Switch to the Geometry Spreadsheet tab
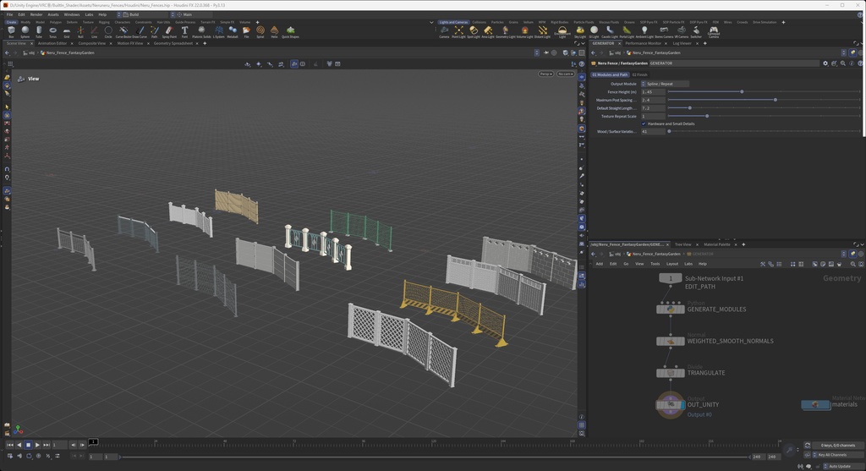This screenshot has height=471, width=866. tap(173, 43)
